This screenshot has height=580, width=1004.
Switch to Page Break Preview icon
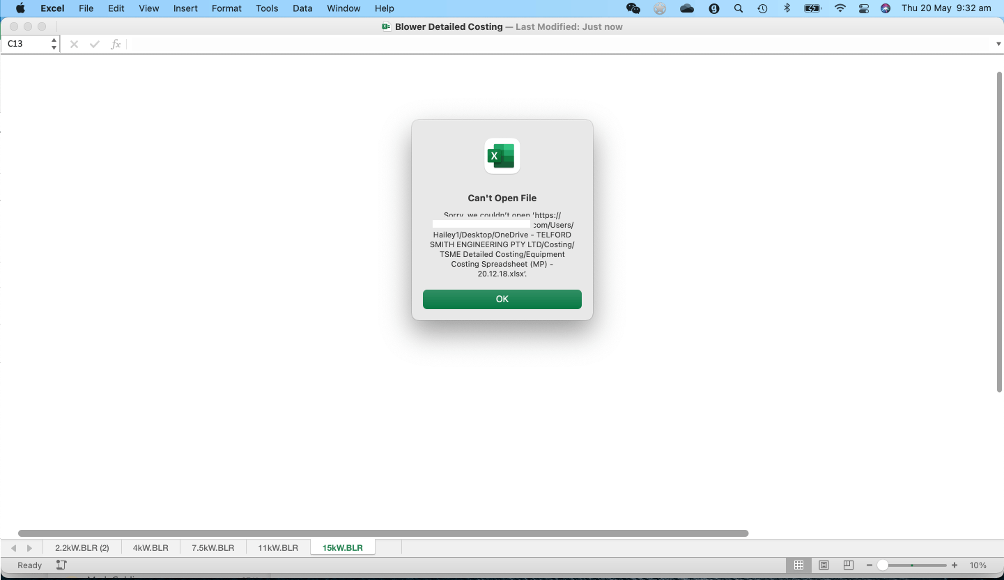(x=848, y=565)
